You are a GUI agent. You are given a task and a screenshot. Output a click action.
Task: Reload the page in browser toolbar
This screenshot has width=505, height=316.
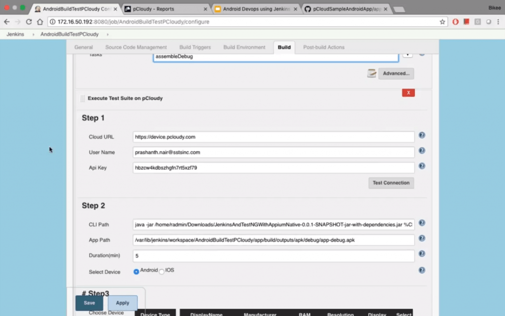[29, 22]
